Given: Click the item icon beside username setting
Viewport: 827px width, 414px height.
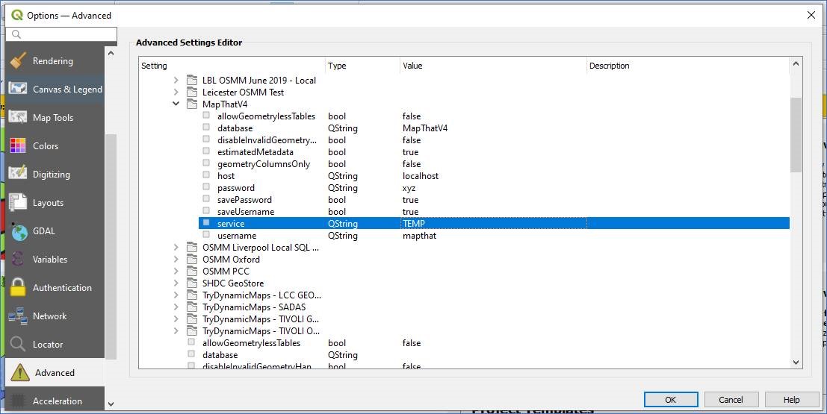Looking at the screenshot, I should pyautogui.click(x=206, y=235).
